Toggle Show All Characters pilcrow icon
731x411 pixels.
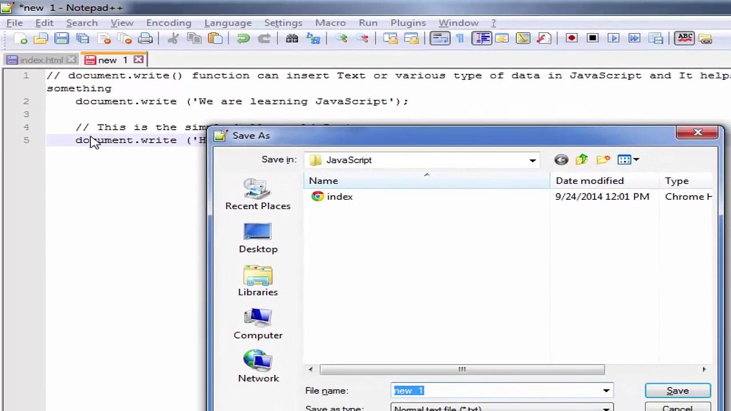click(460, 38)
